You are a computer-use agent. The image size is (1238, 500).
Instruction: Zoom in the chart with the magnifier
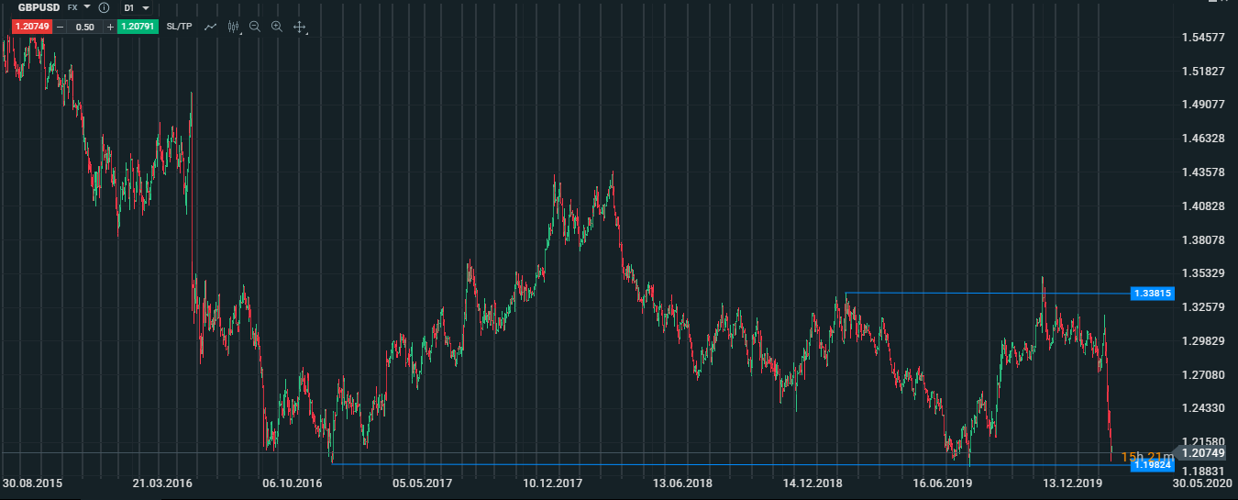click(x=276, y=27)
